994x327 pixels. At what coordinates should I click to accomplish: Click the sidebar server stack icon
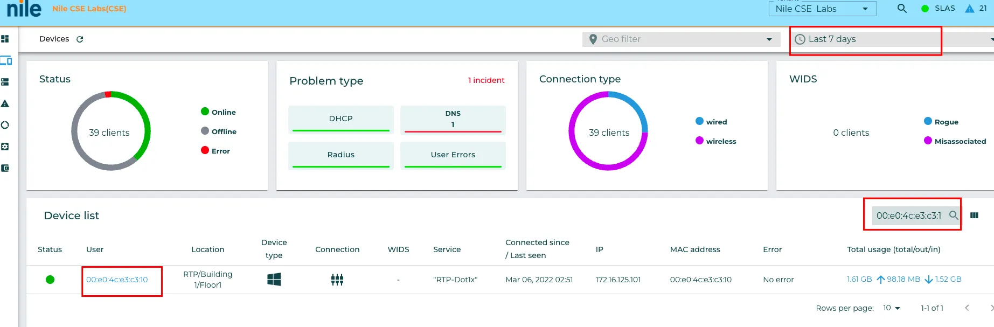(5, 82)
